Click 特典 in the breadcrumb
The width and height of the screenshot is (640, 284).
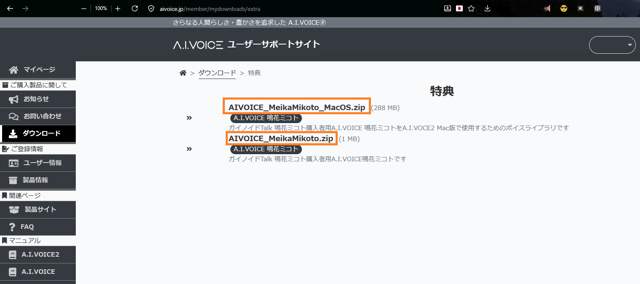(254, 73)
